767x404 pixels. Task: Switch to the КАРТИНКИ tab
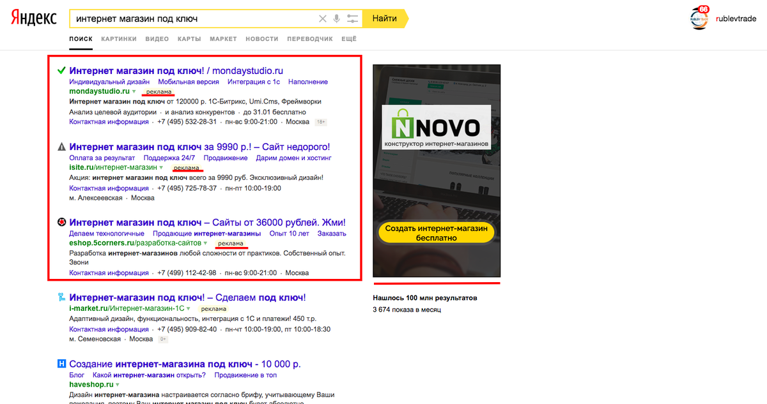pyautogui.click(x=119, y=39)
